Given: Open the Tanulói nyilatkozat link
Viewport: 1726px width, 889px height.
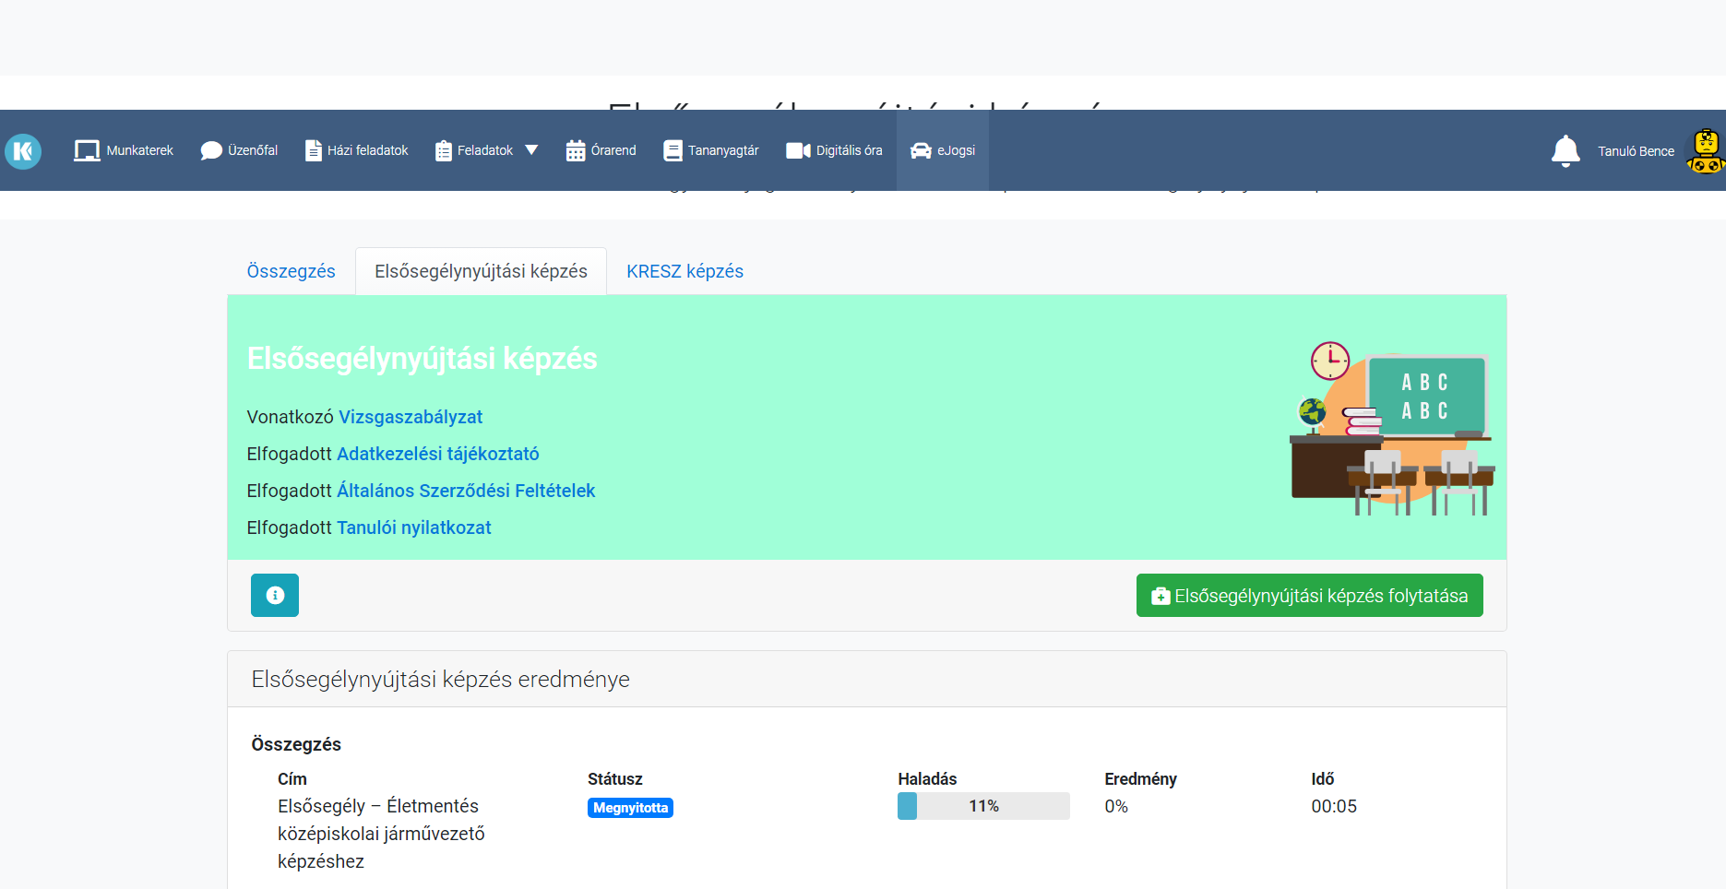Looking at the screenshot, I should [414, 527].
